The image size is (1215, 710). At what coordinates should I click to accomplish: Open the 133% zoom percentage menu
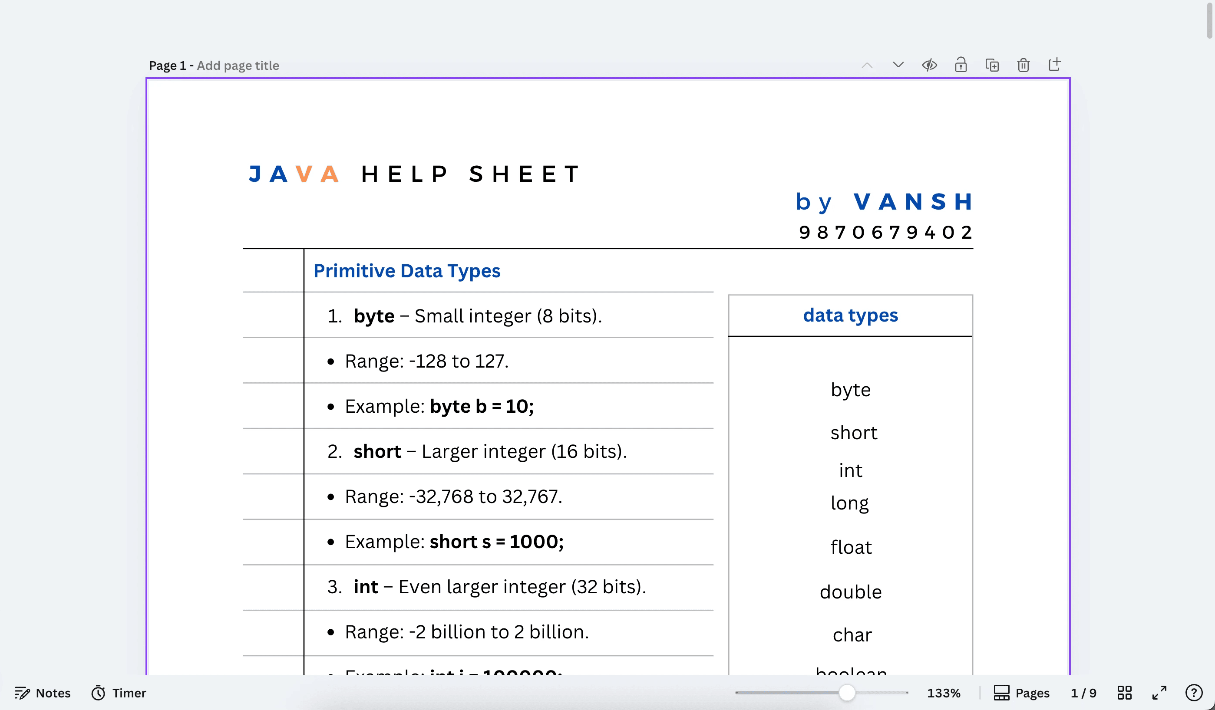click(944, 693)
